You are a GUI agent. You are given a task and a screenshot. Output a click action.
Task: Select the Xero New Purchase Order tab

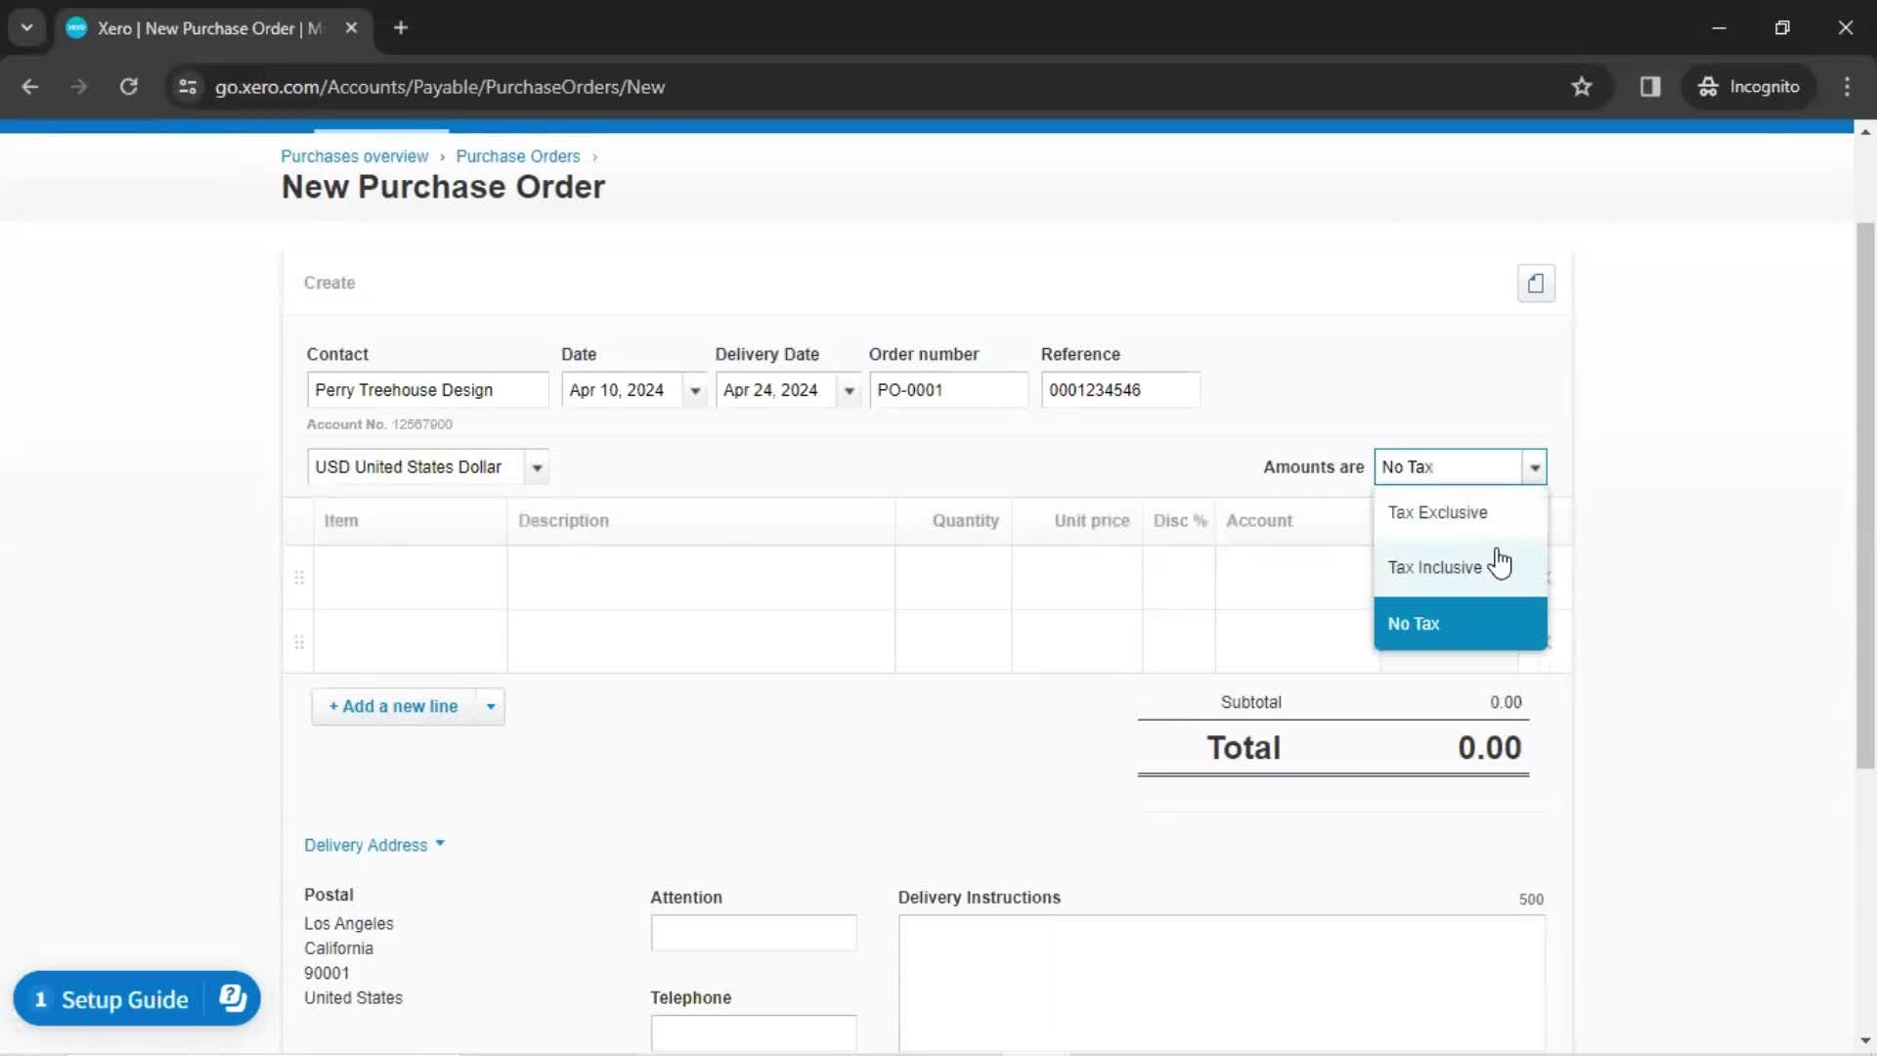click(212, 28)
